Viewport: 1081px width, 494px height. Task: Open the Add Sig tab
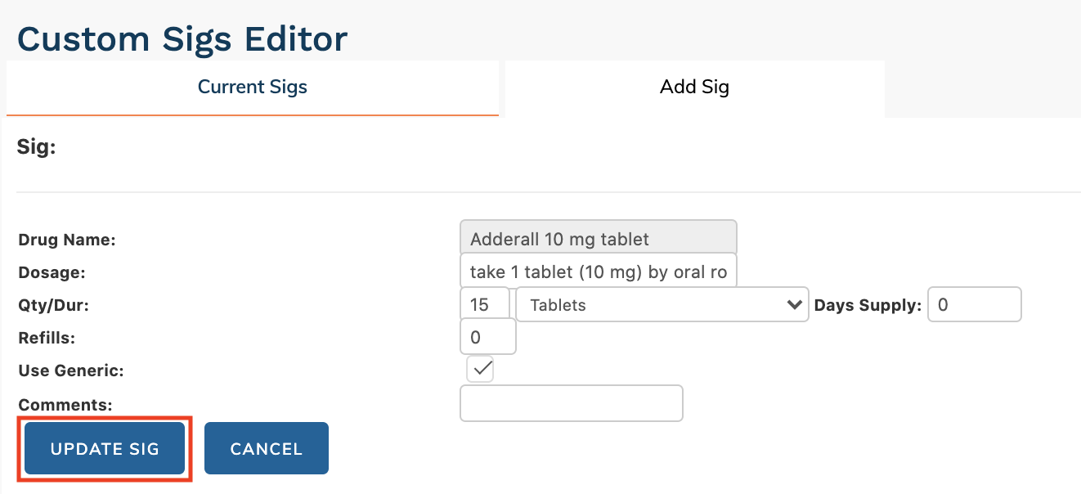(x=694, y=87)
